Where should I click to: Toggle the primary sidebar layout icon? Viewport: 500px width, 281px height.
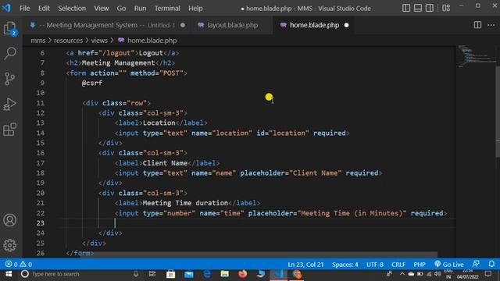(406, 8)
